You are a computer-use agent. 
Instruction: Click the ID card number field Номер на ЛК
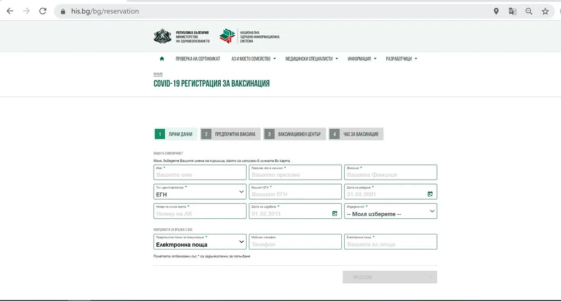tap(200, 211)
